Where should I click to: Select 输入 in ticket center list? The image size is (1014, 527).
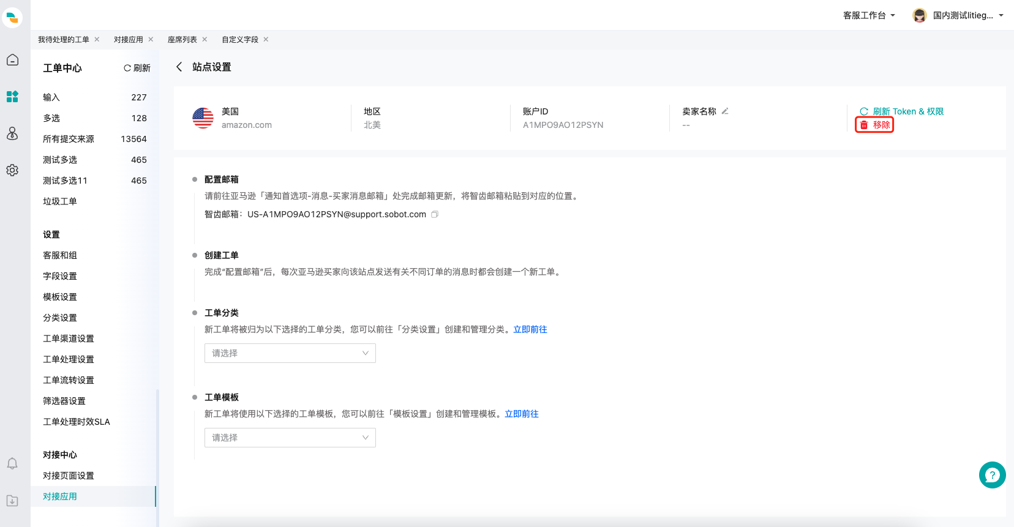coord(95,97)
